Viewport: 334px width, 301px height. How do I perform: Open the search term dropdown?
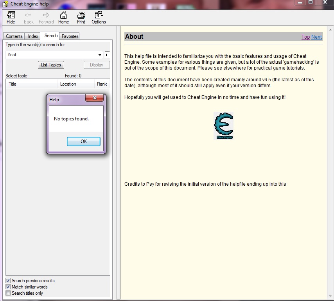100,55
